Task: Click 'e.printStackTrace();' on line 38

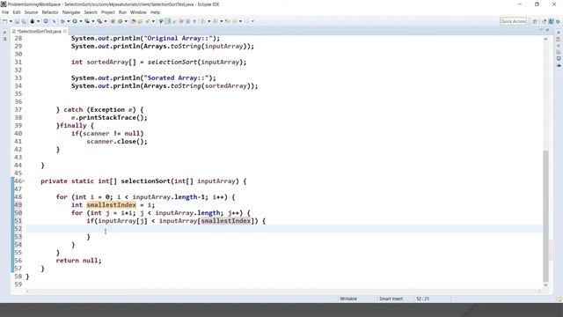Action: coord(109,118)
